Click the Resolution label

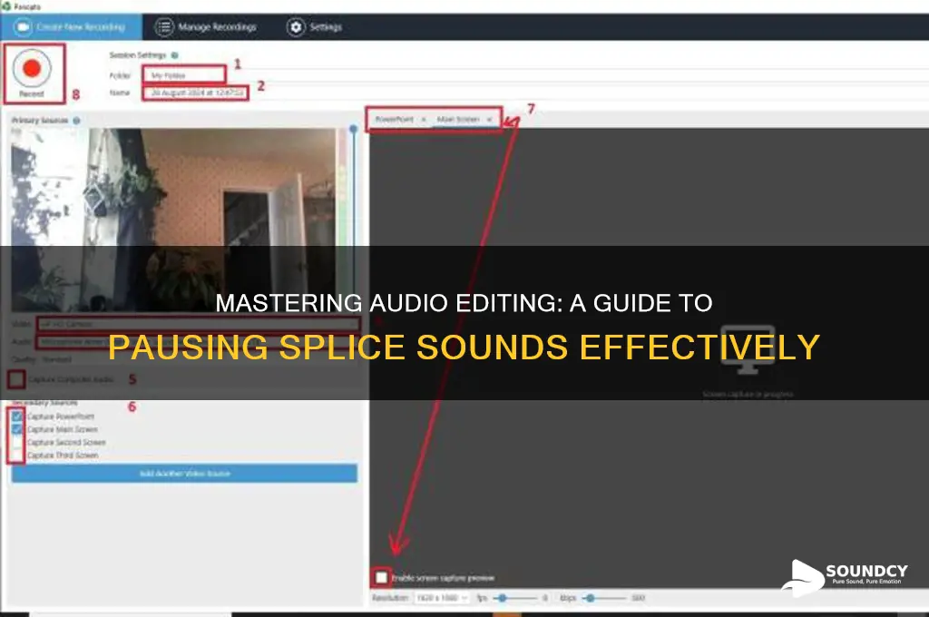[390, 598]
